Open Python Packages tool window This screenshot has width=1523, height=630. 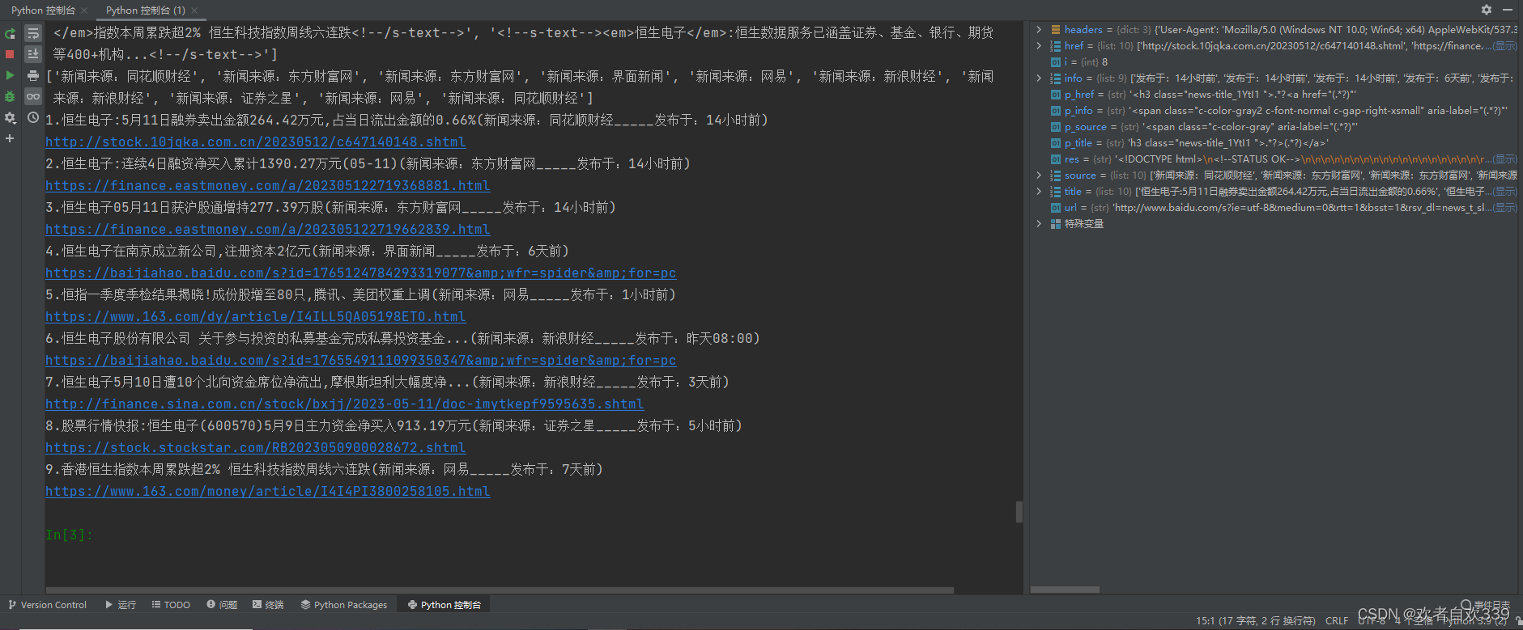344,605
